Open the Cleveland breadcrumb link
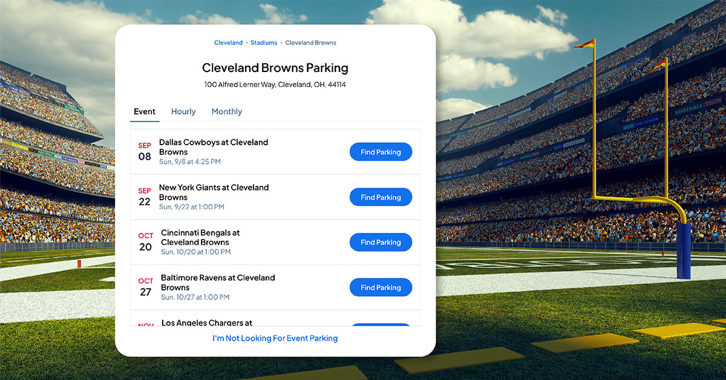This screenshot has height=380, width=726. click(x=228, y=43)
